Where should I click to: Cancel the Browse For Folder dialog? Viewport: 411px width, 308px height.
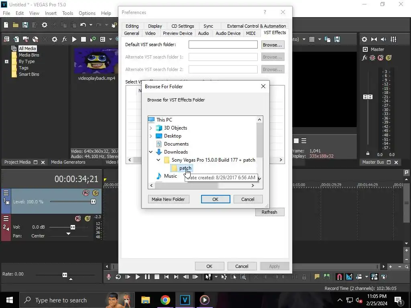pos(248,199)
